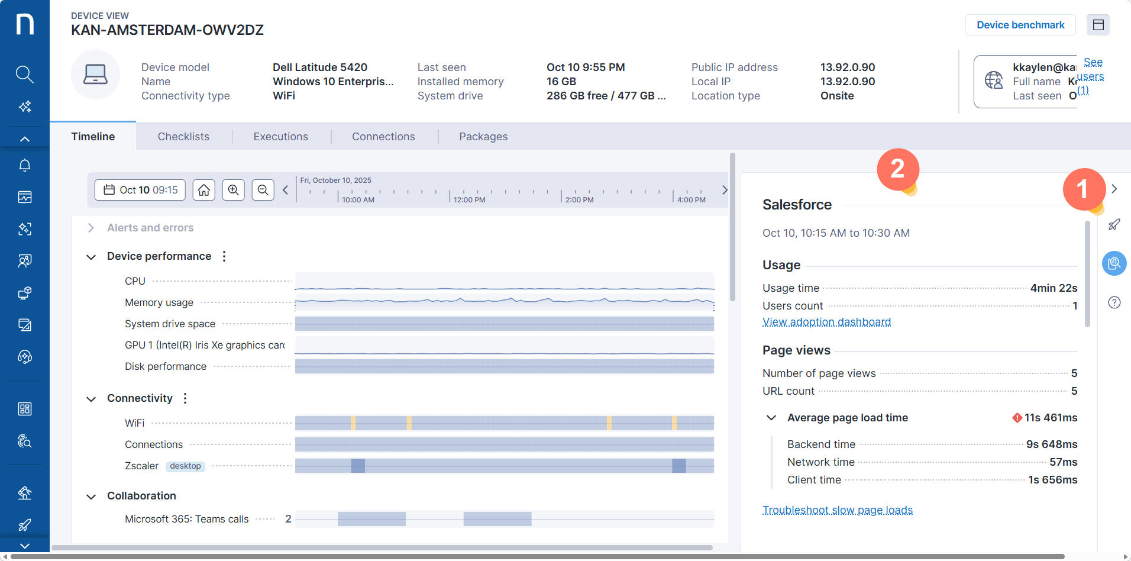Open the search icon in sidebar
1131x561 pixels.
(24, 74)
